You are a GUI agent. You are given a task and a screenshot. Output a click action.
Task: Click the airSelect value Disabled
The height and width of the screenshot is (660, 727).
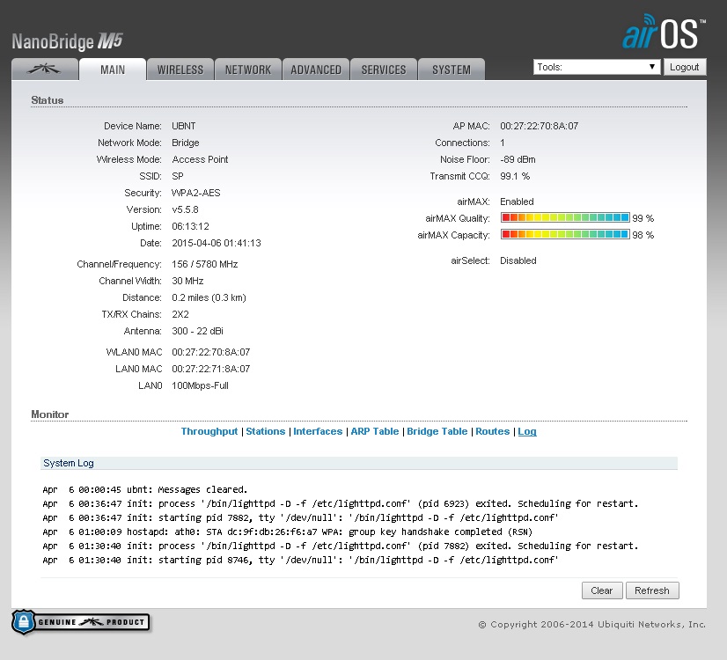[518, 260]
